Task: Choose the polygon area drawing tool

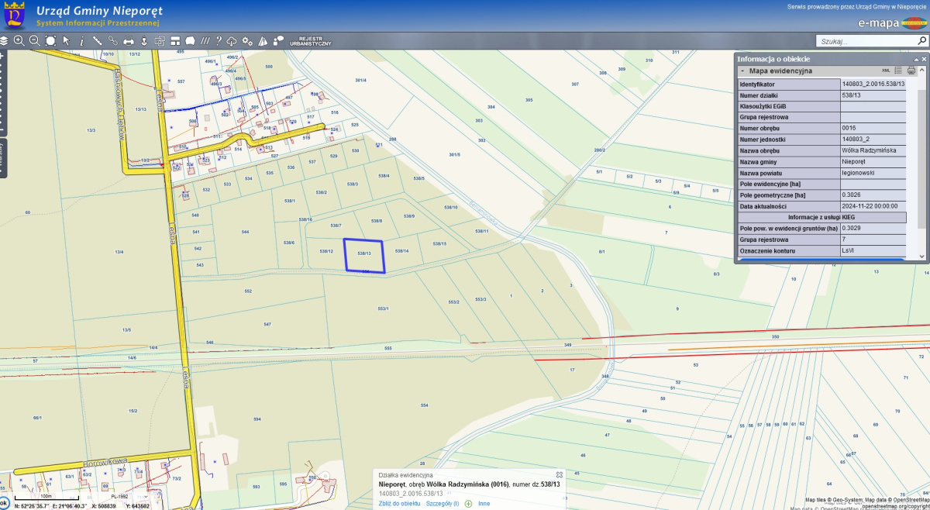Action: click(x=190, y=40)
